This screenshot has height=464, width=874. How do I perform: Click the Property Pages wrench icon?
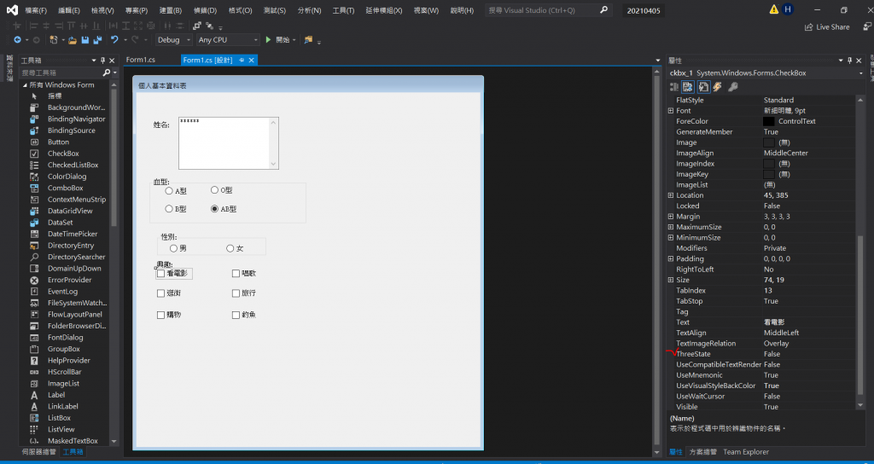click(733, 87)
